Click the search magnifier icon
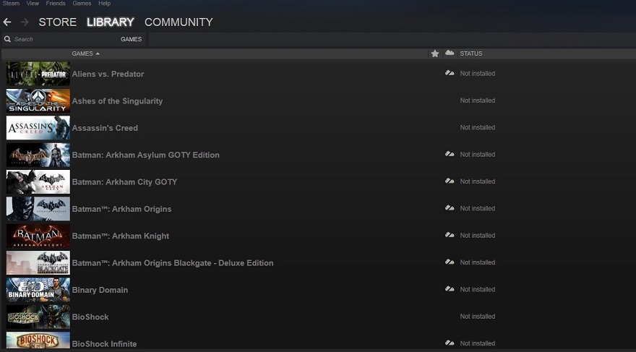Image resolution: width=636 pixels, height=352 pixels. (x=7, y=39)
